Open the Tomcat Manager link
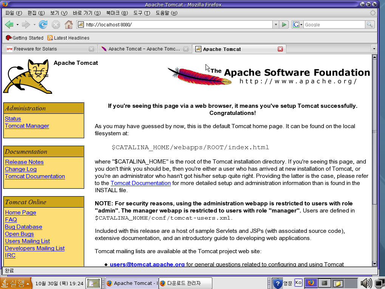Image resolution: width=385 pixels, height=289 pixels. 27,126
